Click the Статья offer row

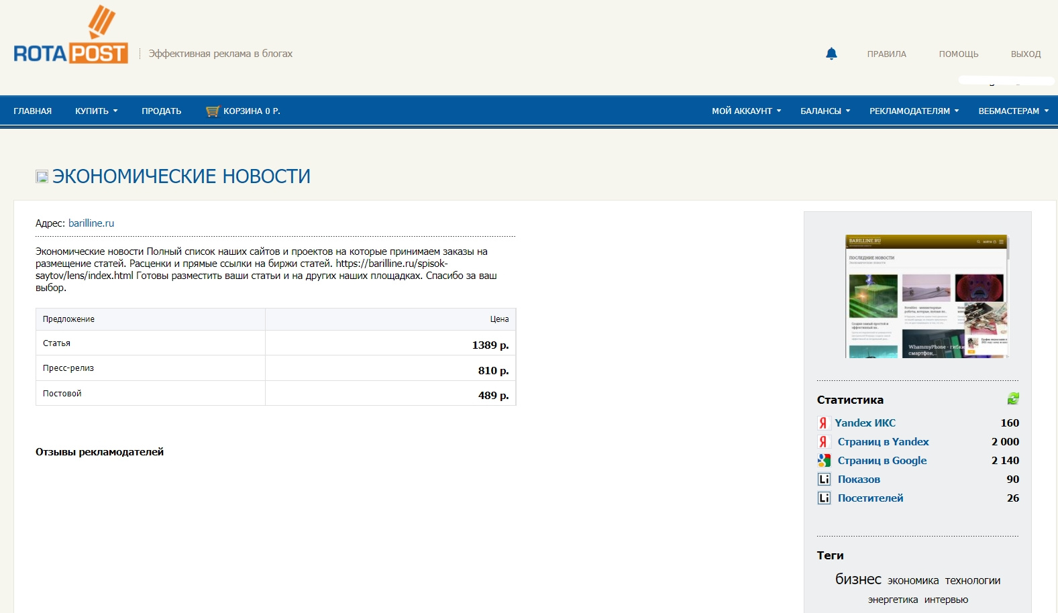(276, 343)
